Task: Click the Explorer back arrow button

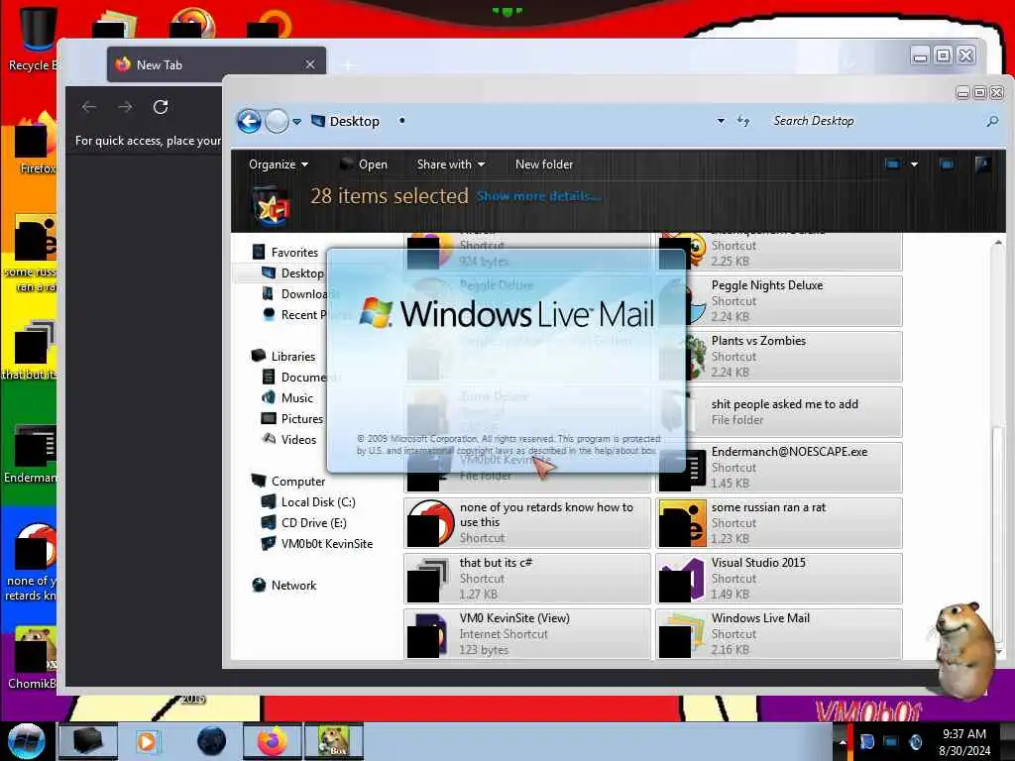Action: click(249, 121)
